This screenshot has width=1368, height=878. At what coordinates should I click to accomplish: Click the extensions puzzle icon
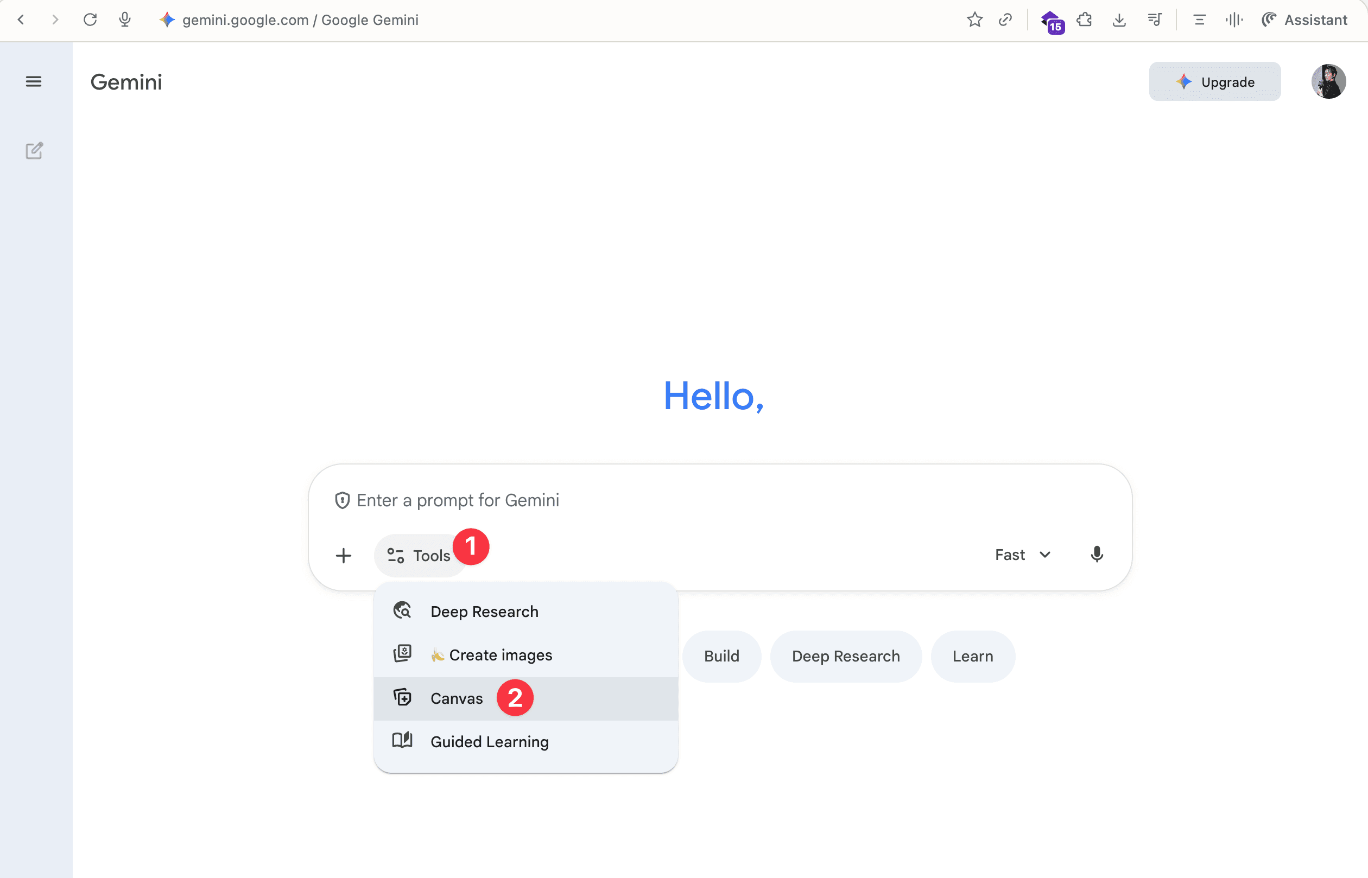tap(1084, 20)
